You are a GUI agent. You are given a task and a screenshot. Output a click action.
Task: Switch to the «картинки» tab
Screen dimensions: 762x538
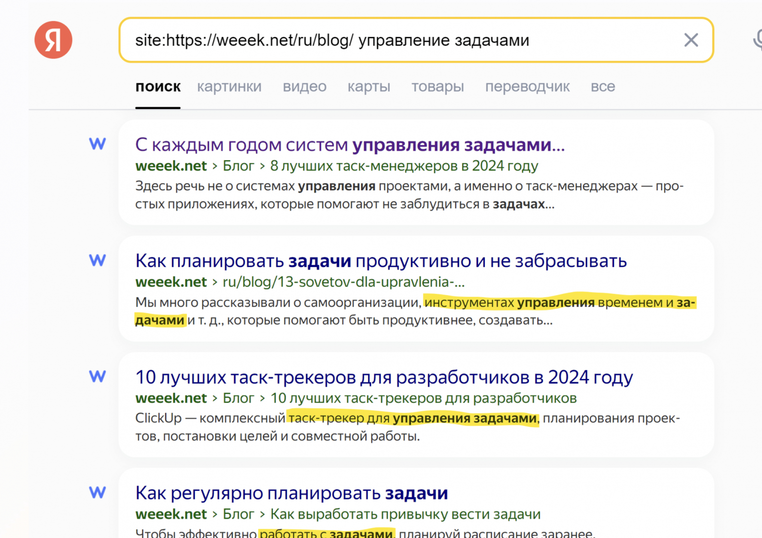229,87
